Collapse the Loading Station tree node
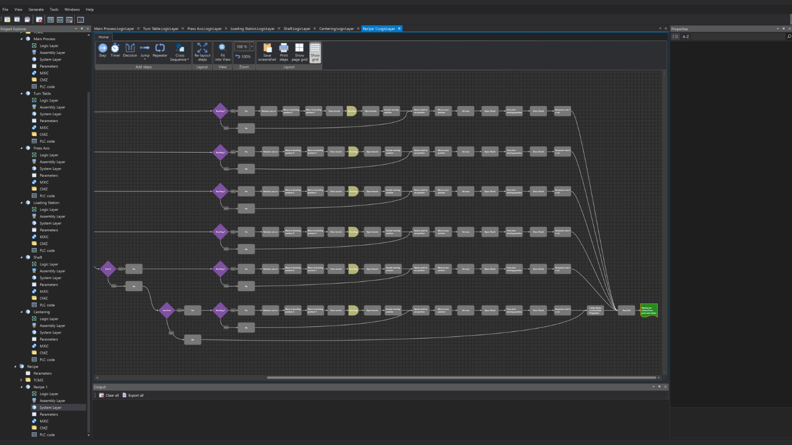792x445 pixels. pyautogui.click(x=22, y=203)
